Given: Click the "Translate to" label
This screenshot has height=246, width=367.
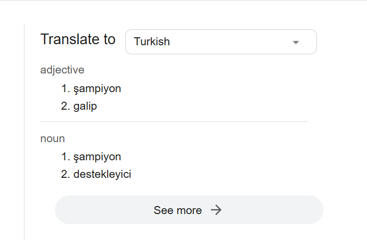Looking at the screenshot, I should click(x=78, y=39).
